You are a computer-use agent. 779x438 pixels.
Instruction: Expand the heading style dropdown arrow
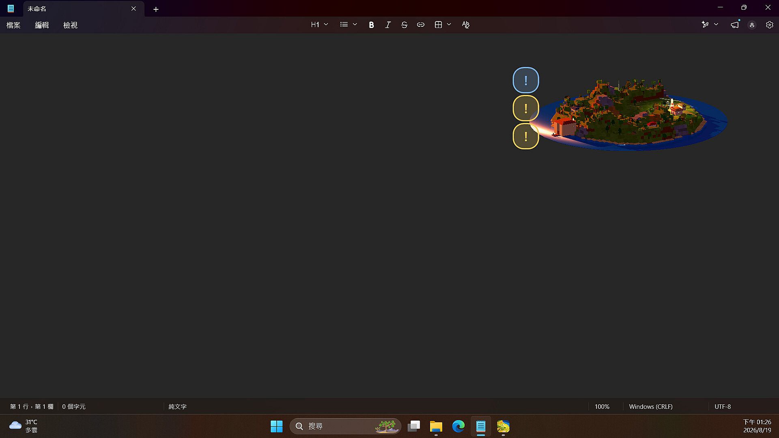[x=326, y=24]
